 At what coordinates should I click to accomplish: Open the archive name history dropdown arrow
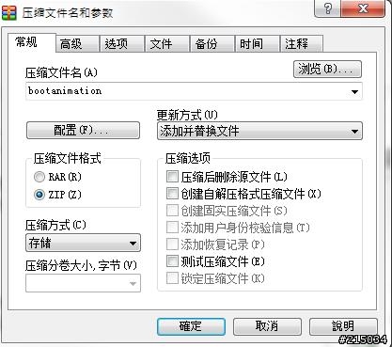tap(354, 91)
